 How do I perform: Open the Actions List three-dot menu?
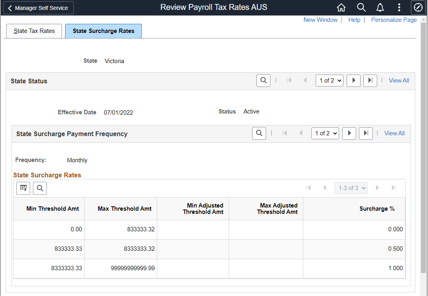(399, 7)
